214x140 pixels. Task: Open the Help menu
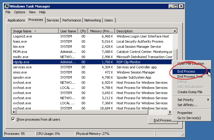[42, 12]
